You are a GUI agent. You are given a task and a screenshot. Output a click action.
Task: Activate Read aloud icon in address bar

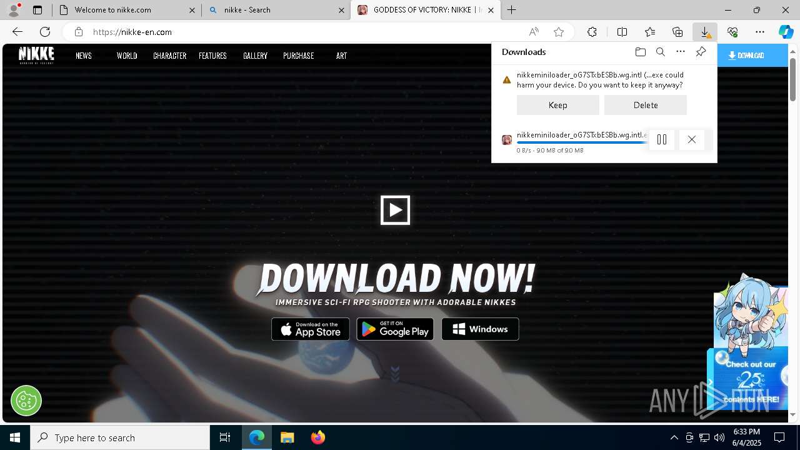pyautogui.click(x=534, y=32)
